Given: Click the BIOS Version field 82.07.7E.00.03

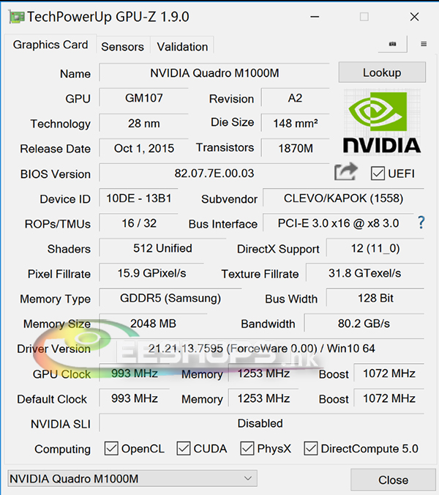Looking at the screenshot, I should tap(214, 173).
